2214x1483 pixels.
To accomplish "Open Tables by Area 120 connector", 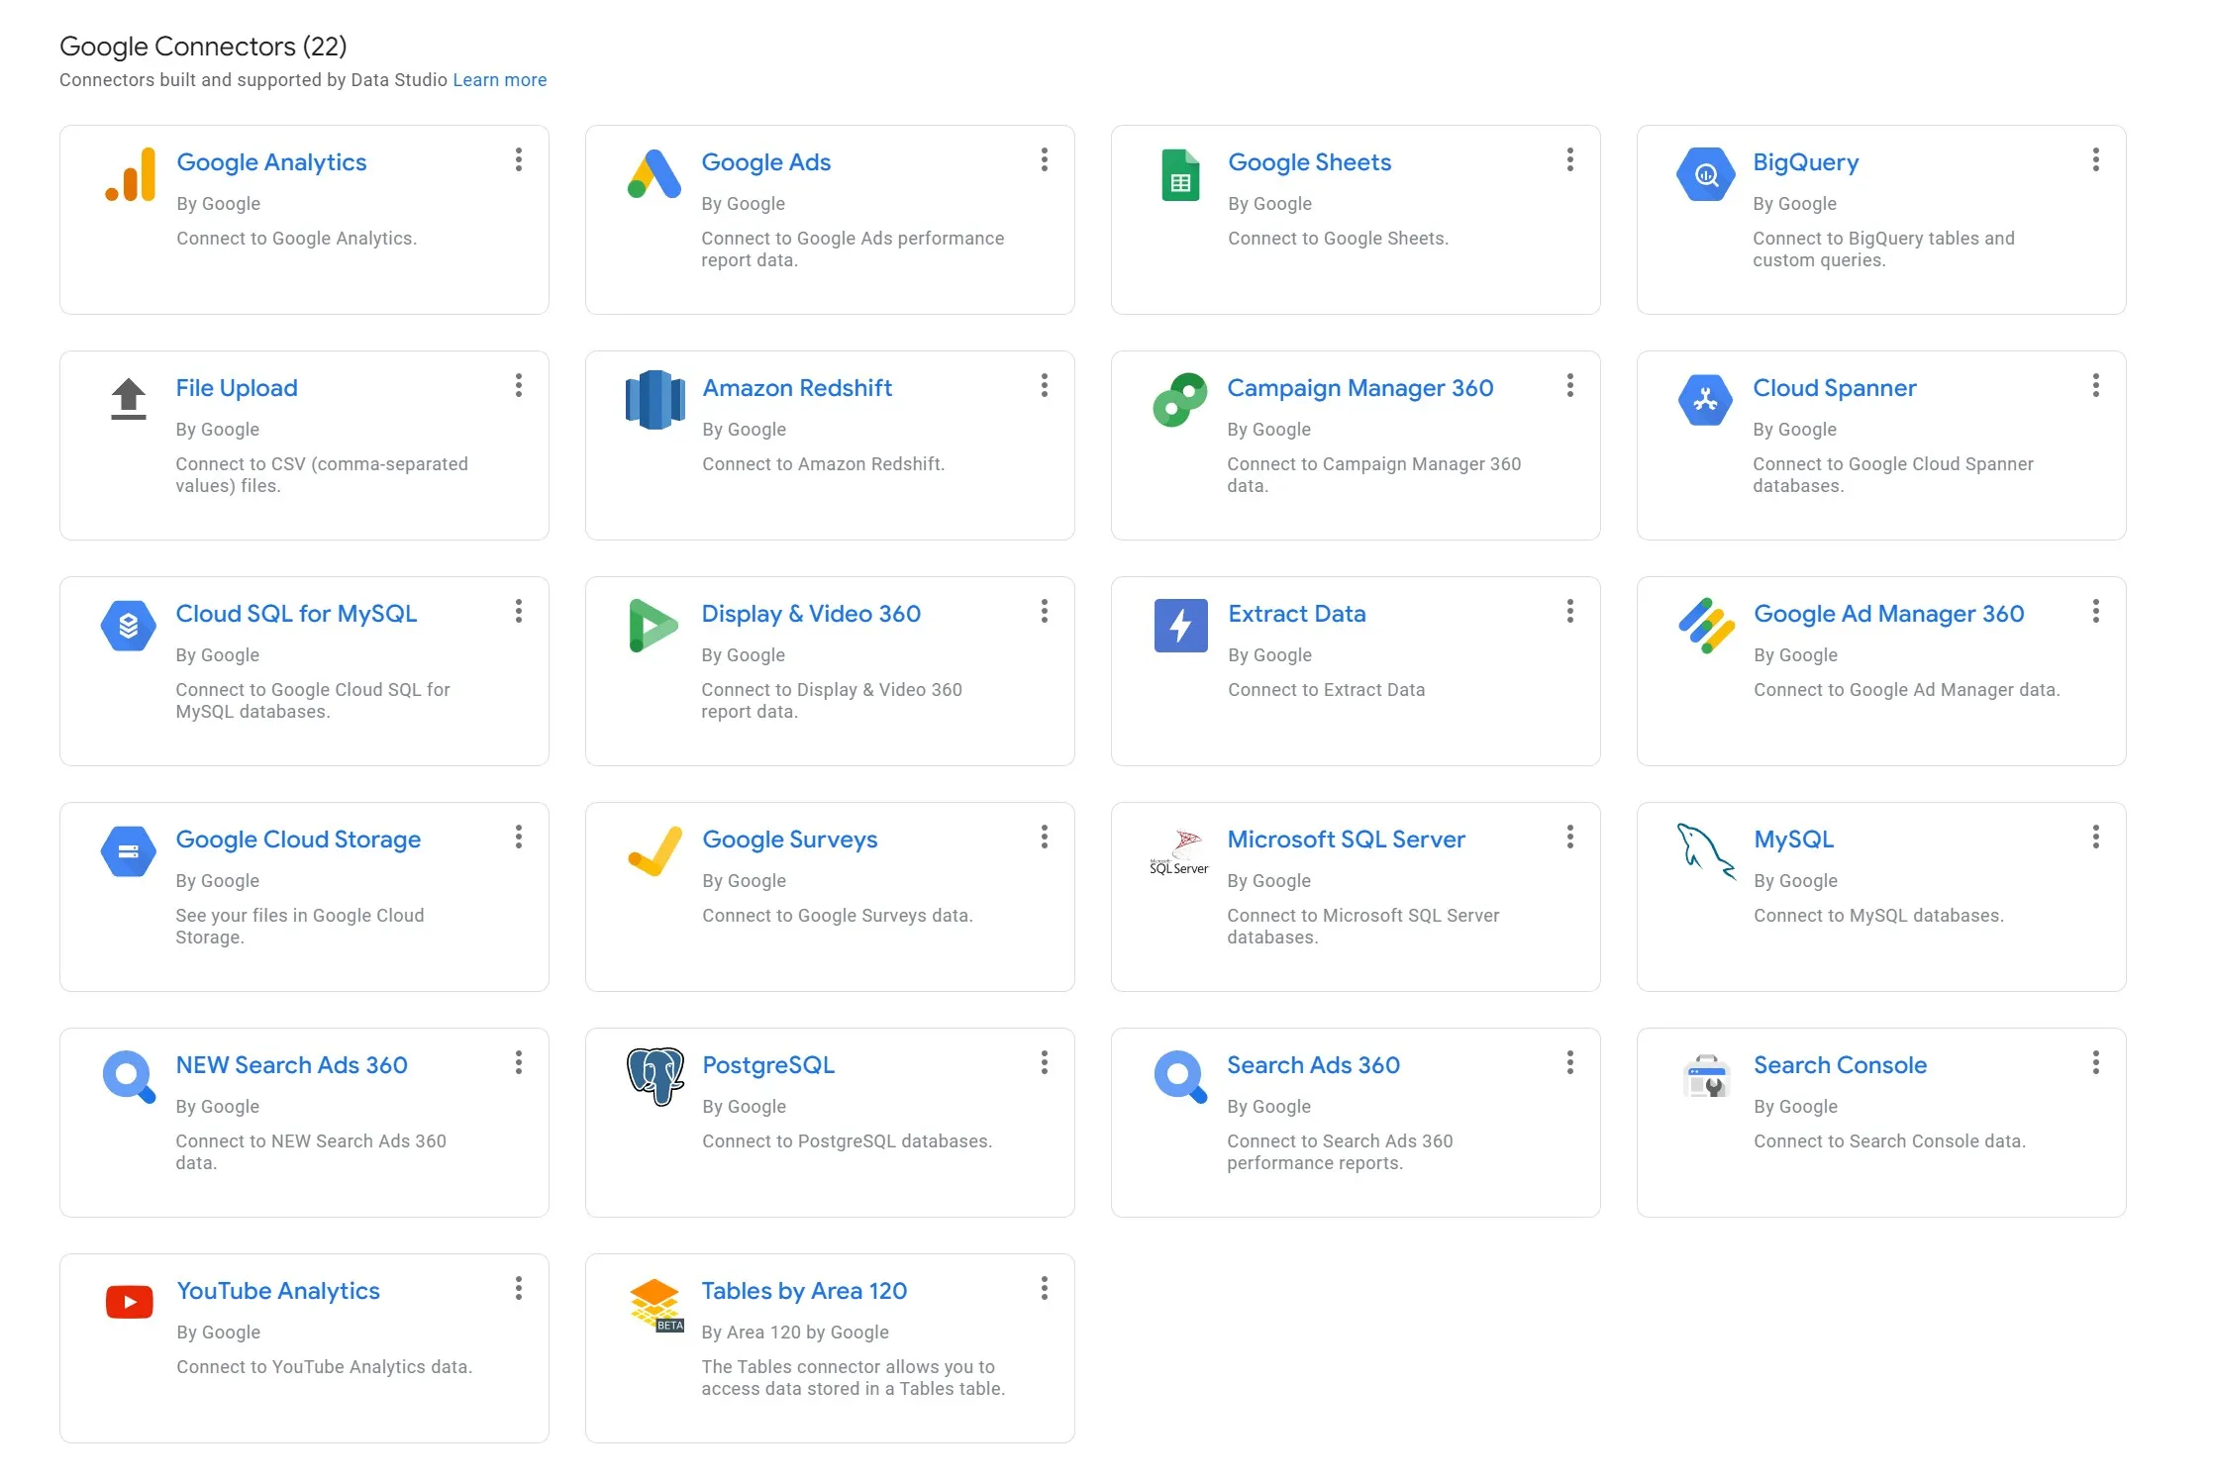I will (804, 1289).
